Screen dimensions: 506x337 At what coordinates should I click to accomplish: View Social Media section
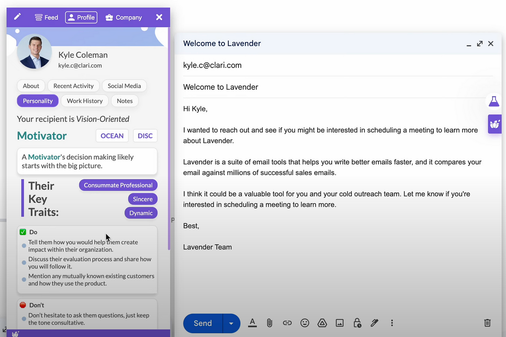pyautogui.click(x=124, y=86)
